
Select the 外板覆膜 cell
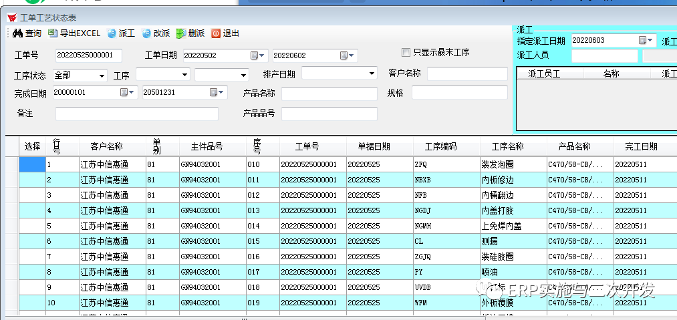coord(513,303)
